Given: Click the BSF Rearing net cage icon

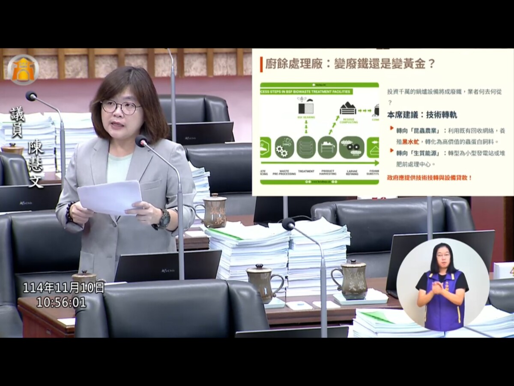Looking at the screenshot, I should click(x=305, y=108).
